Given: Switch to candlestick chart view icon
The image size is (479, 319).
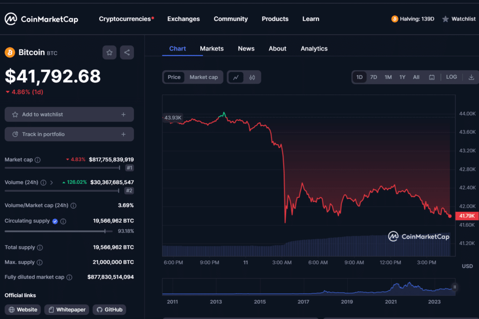Looking at the screenshot, I should pos(252,77).
